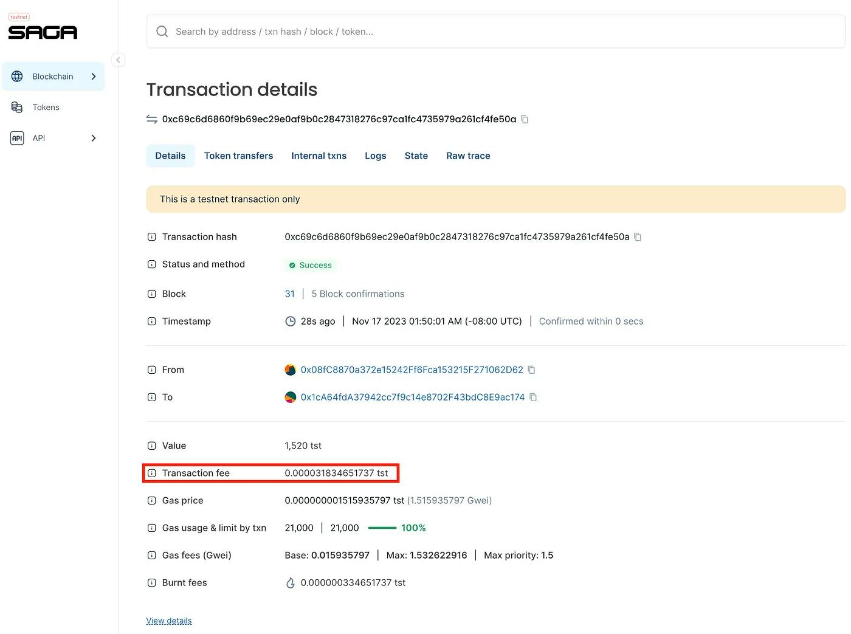Click info icon next to To
The height and width of the screenshot is (634, 851).
152,398
